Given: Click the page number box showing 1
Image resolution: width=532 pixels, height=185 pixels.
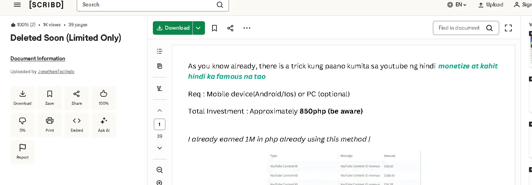Looking at the screenshot, I should pos(160,124).
